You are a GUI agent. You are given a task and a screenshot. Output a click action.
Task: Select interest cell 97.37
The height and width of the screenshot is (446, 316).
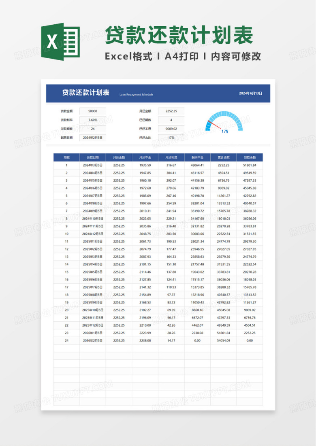pos(171,295)
